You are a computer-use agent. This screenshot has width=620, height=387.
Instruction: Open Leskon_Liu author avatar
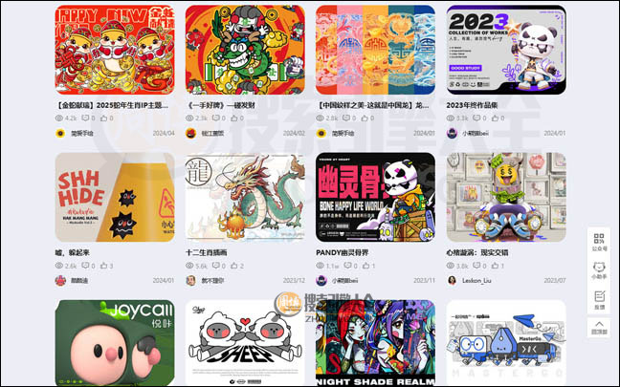tap(452, 280)
